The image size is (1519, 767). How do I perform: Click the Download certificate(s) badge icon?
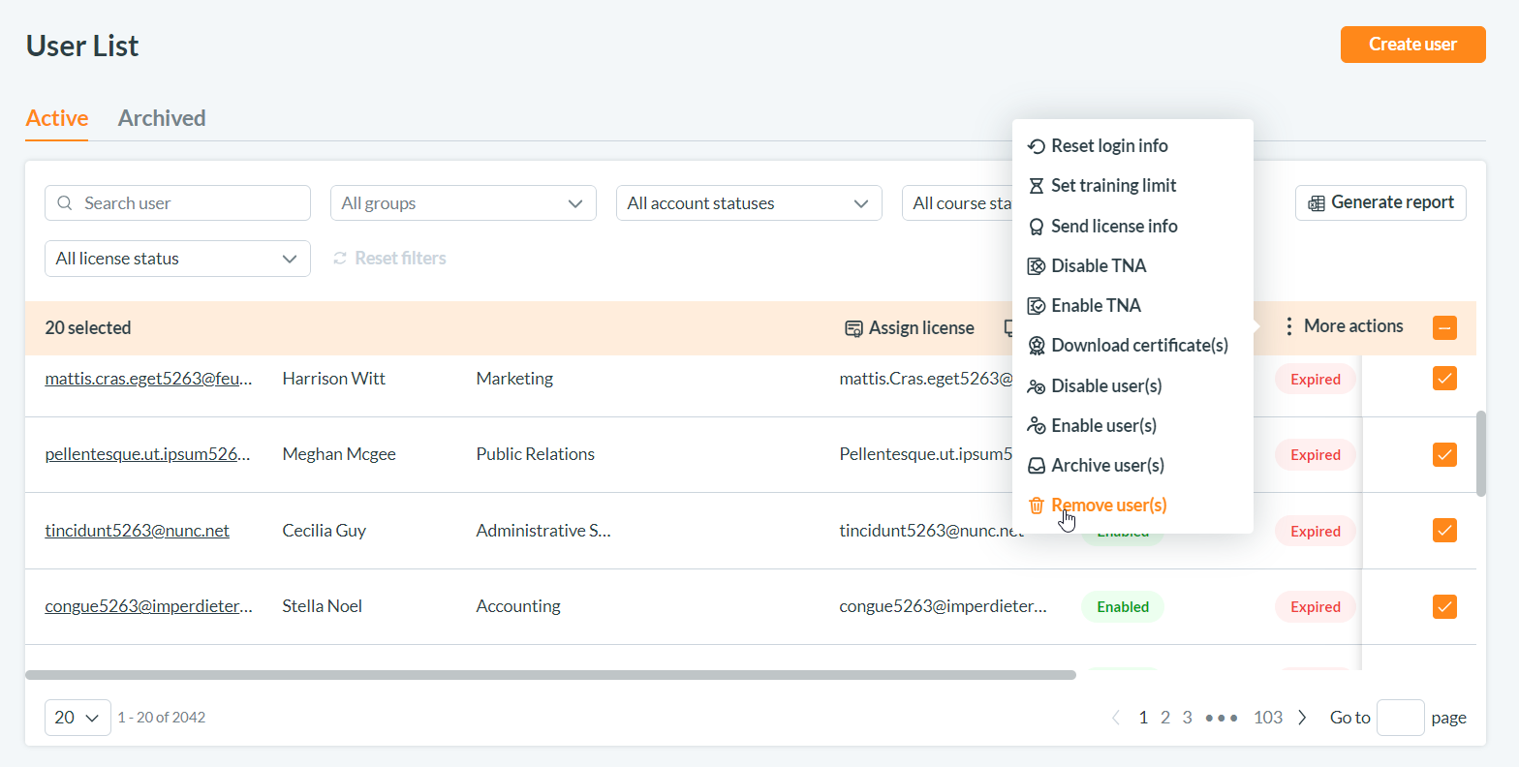click(1036, 346)
